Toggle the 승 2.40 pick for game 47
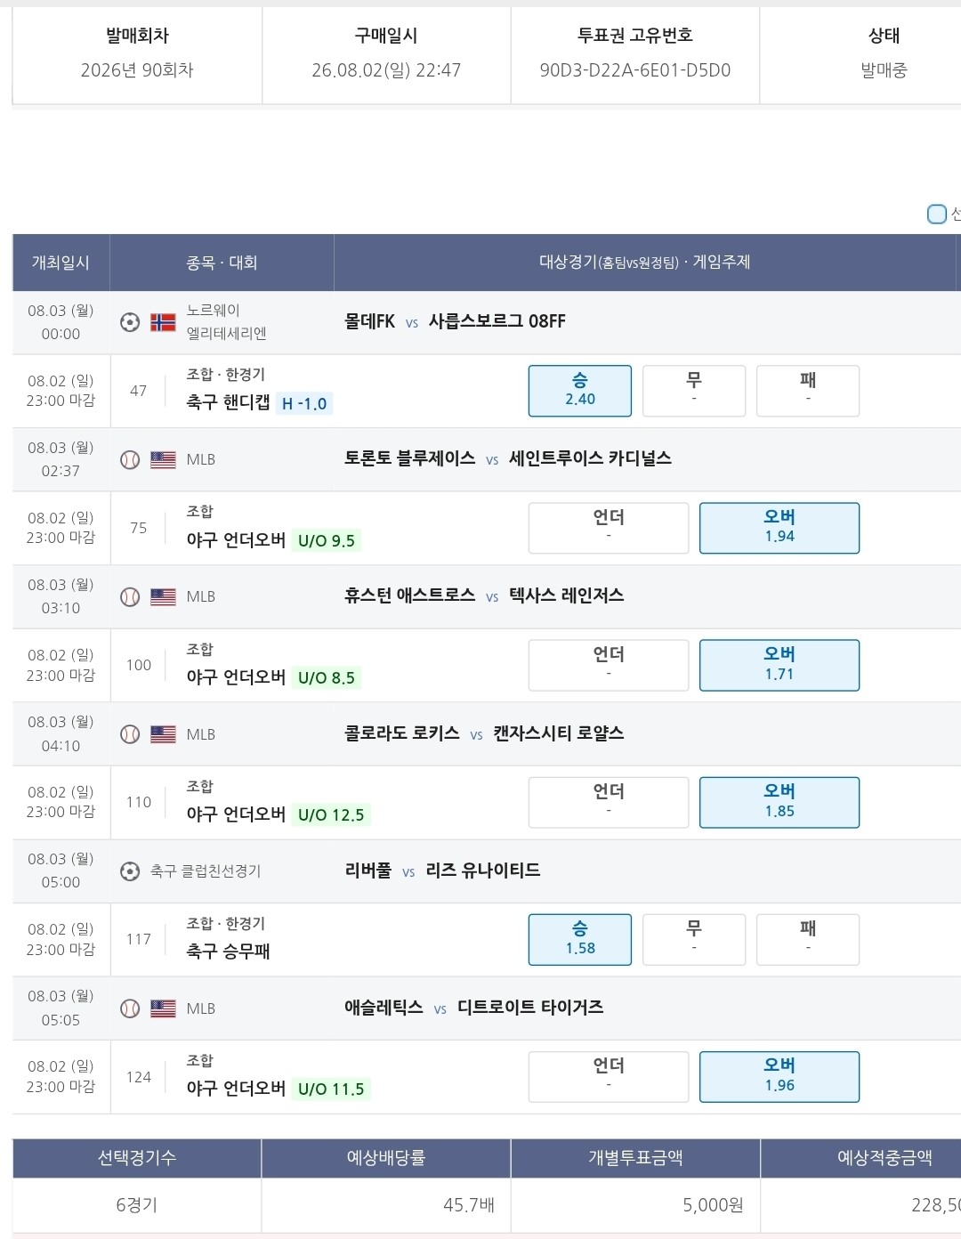 tap(580, 391)
